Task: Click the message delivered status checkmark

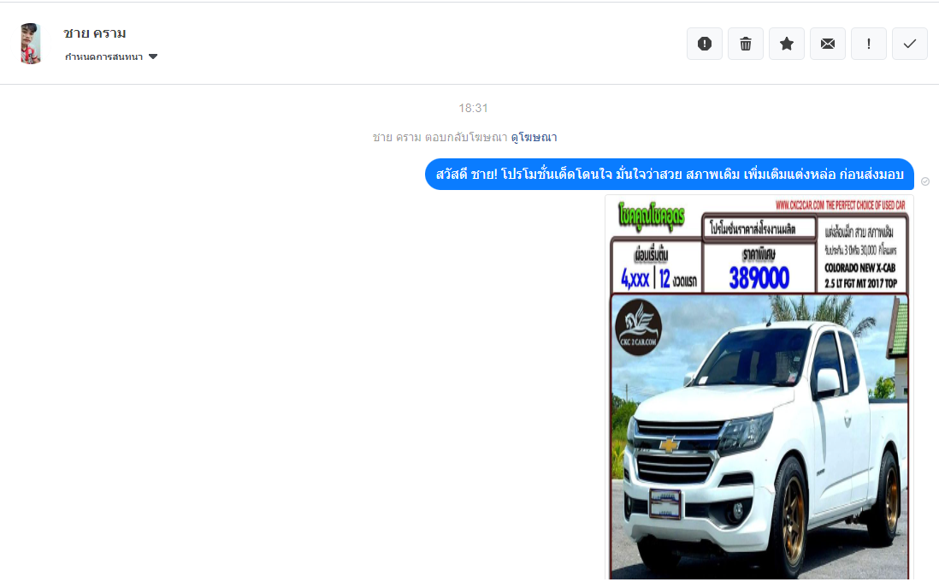Action: [925, 181]
